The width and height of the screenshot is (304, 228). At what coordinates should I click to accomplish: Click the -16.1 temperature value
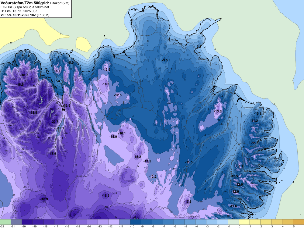[122, 133]
